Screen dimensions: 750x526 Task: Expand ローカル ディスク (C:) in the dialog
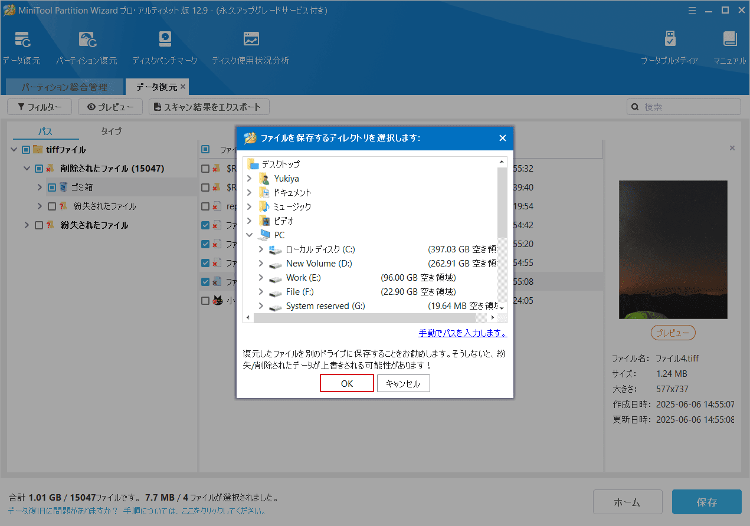tap(260, 249)
